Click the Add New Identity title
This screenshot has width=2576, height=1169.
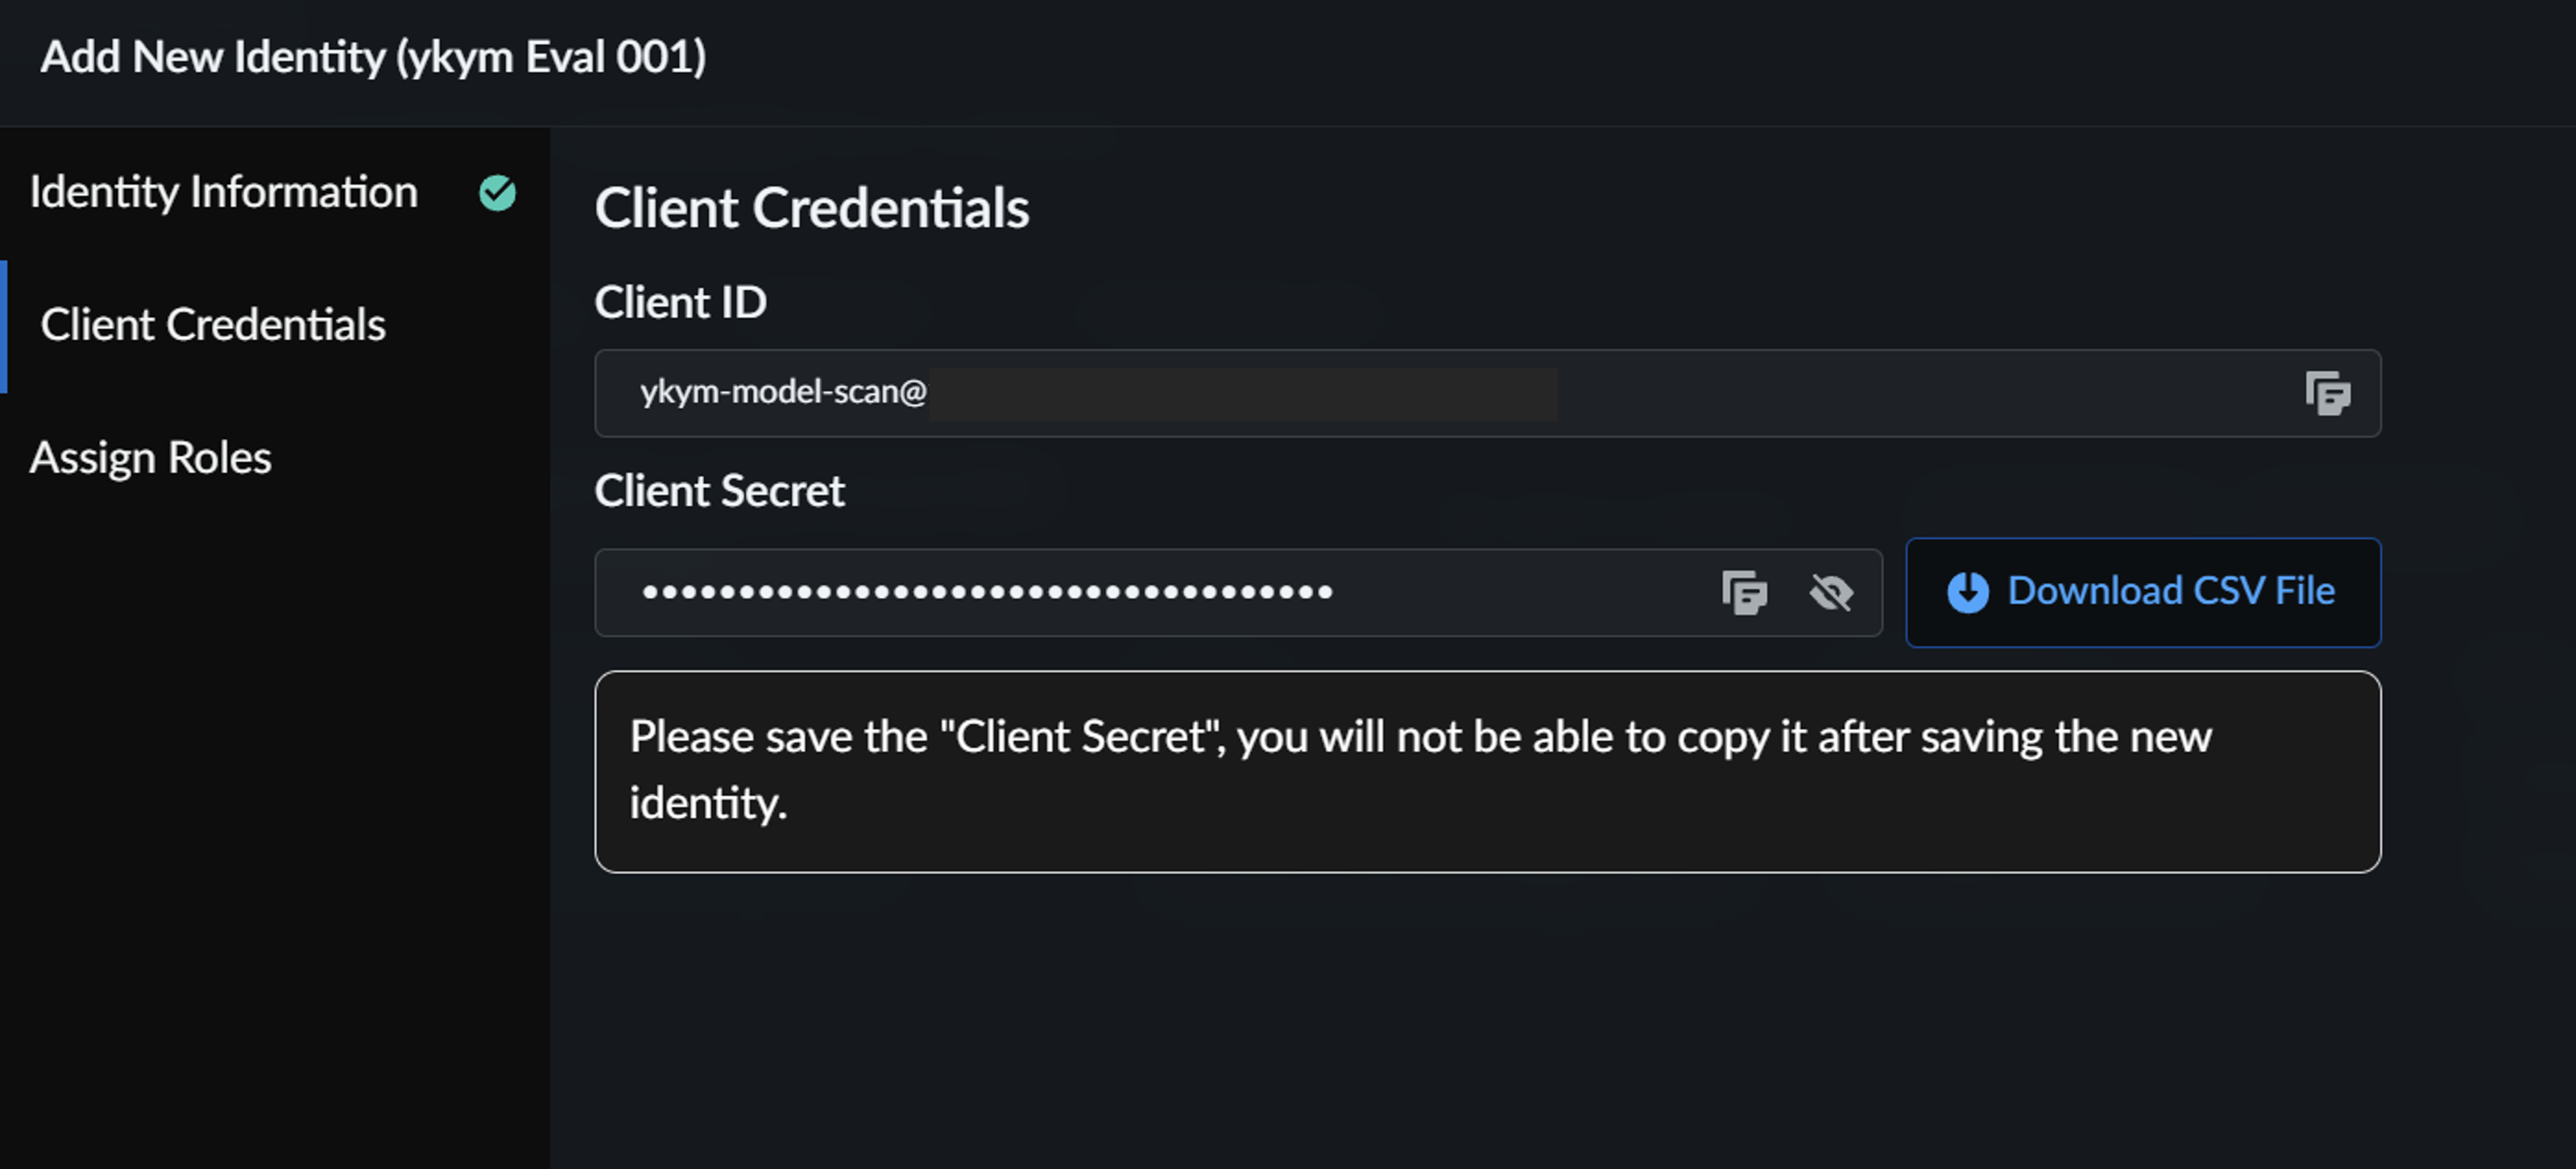373,57
